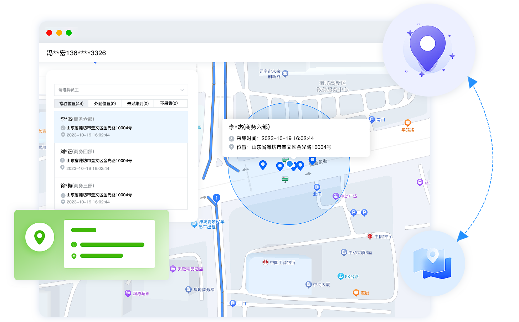Image resolution: width=519 pixels, height=322 pixels.
Task: Click the K8台球 map marker
Action: (340, 276)
